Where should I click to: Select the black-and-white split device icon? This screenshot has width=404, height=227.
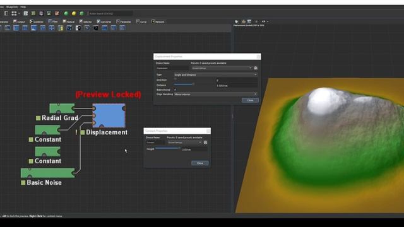pos(78,28)
